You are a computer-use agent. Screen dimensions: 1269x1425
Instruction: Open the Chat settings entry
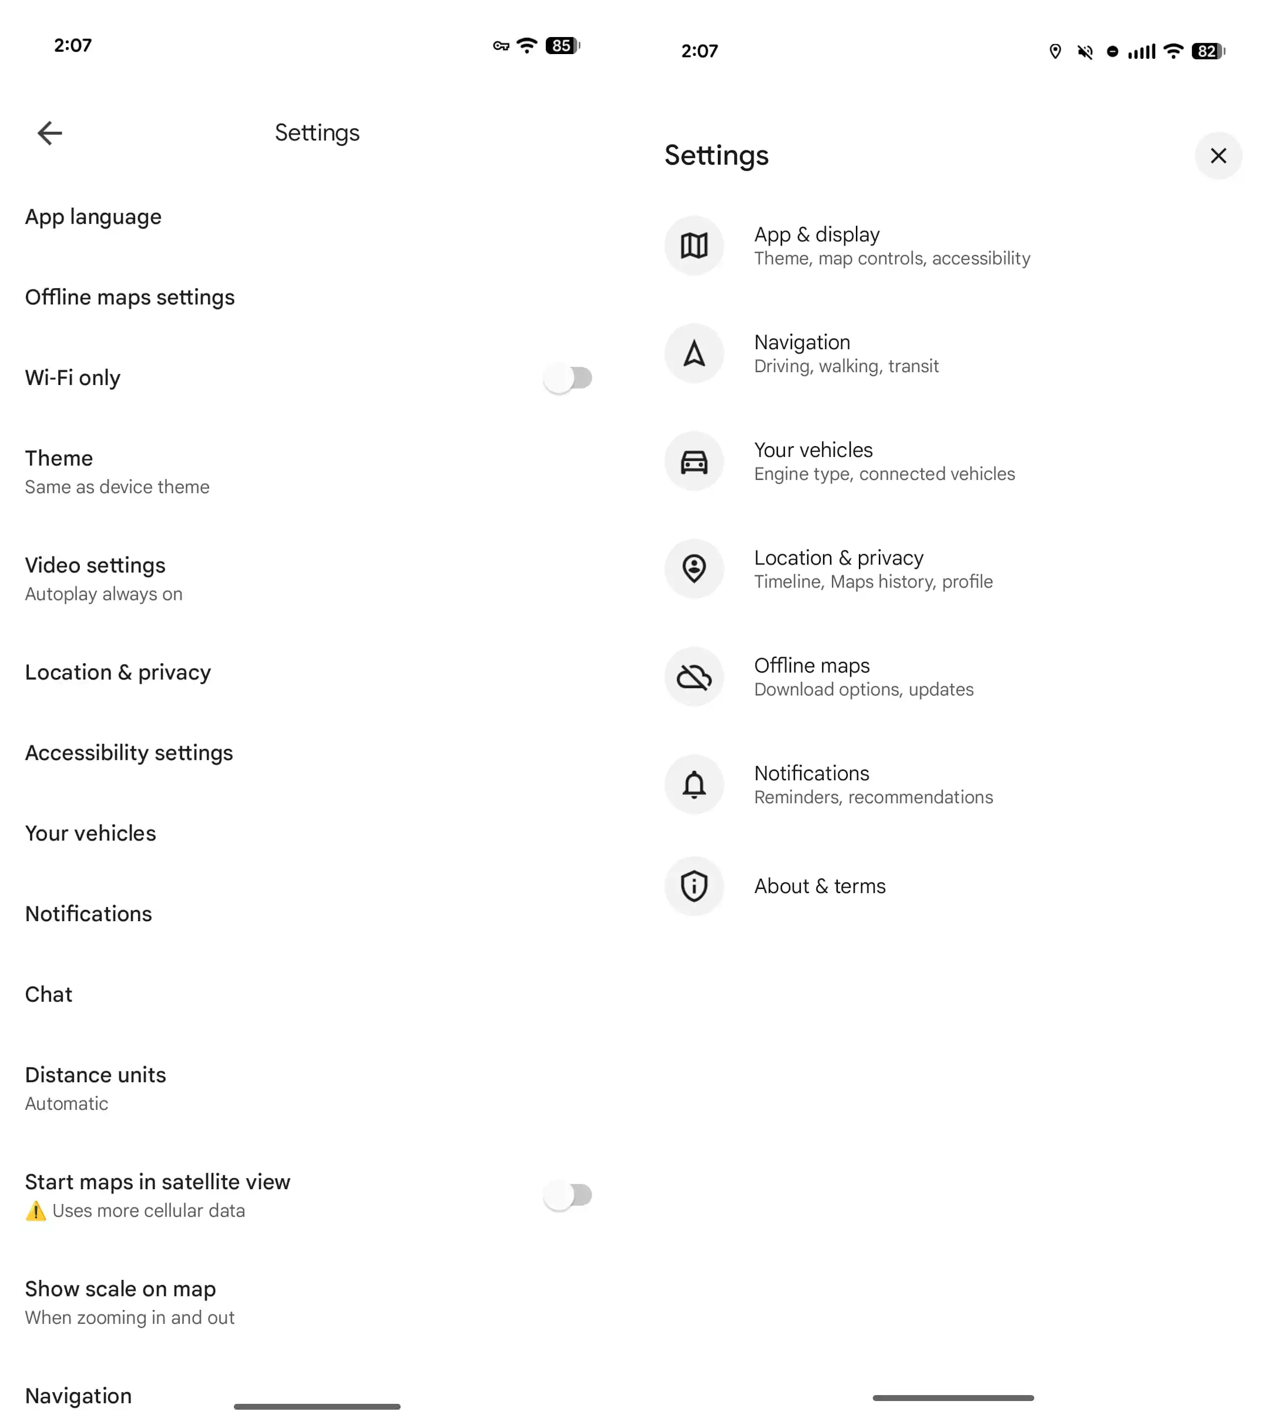tap(49, 994)
